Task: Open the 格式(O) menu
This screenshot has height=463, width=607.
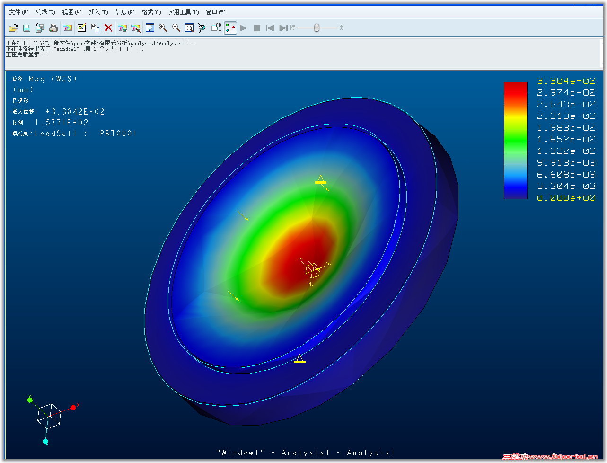Action: pos(151,12)
